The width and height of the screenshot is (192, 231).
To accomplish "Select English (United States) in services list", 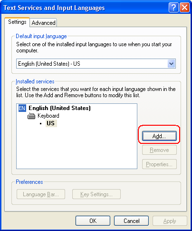I will pyautogui.click(x=59, y=108).
